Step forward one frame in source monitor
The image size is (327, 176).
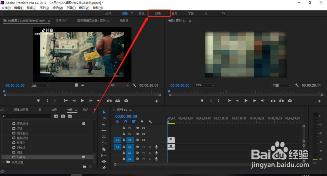(91, 101)
